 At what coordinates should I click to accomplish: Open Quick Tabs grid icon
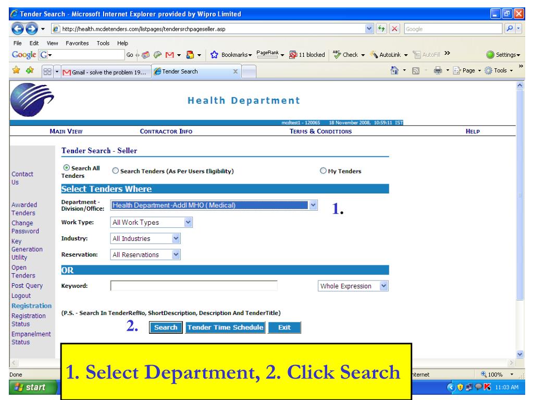coord(47,71)
